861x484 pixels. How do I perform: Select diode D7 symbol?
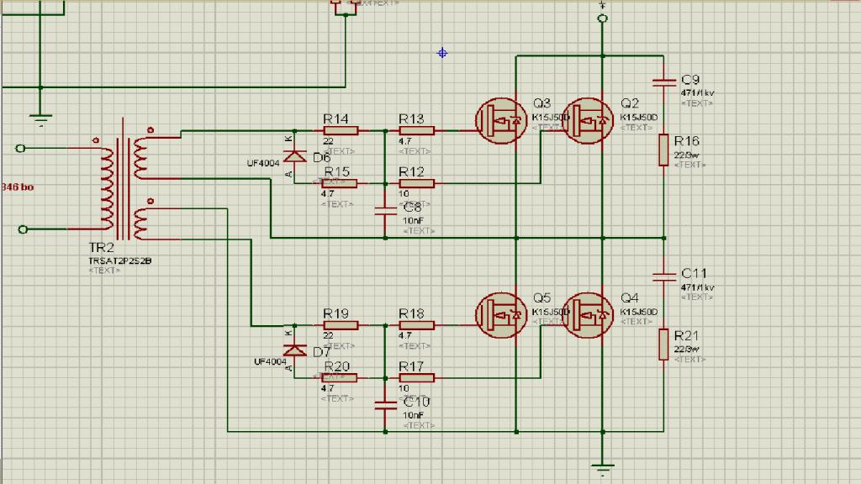(295, 350)
